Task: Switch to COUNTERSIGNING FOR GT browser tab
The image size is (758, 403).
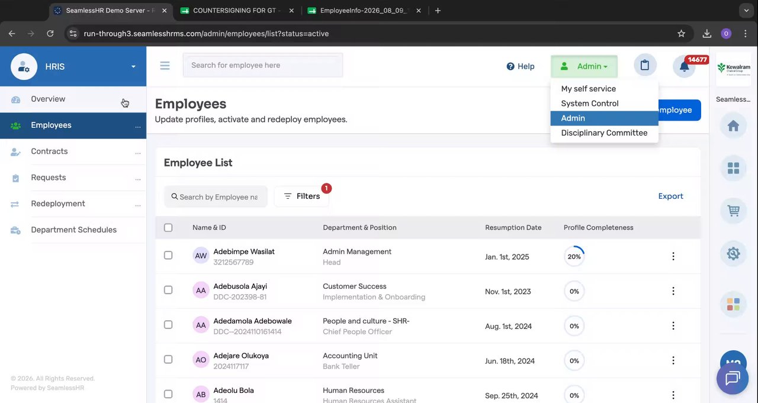Action: pos(238,11)
